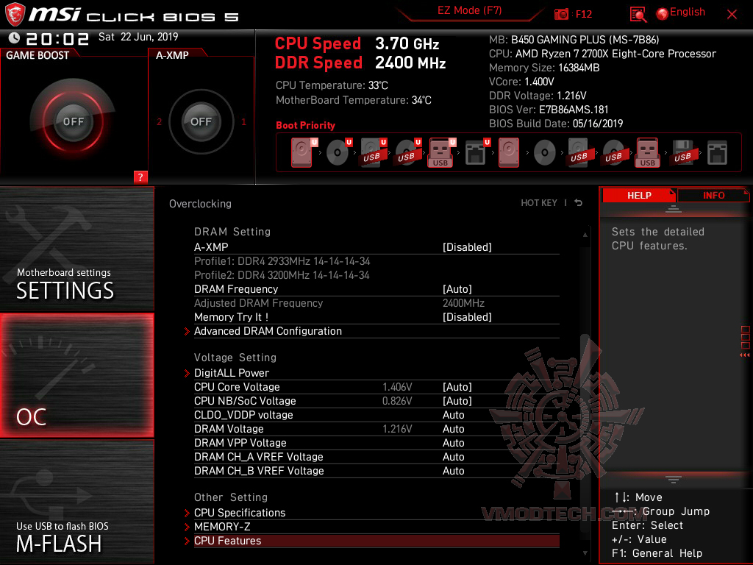Switch to the INFO tab

713,195
